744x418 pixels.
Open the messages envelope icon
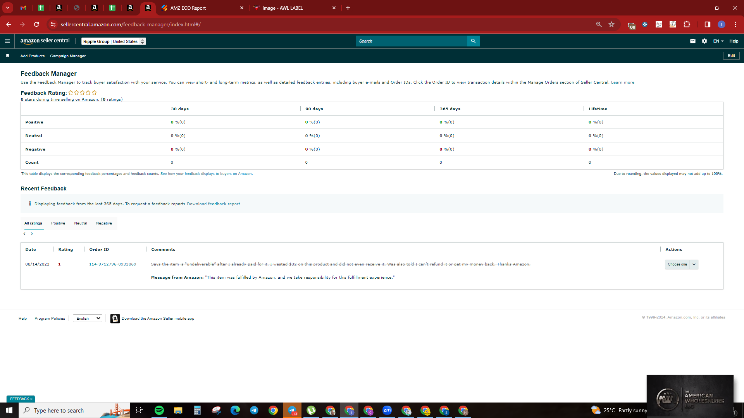coord(693,41)
